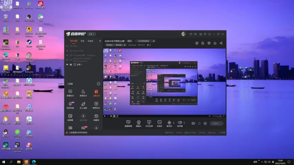Viewport: 294px width, 165px height.
Task: Open Epic Games Launcher desktop shortcut
Action: click(17, 147)
